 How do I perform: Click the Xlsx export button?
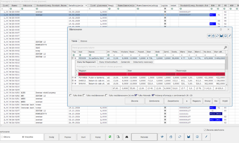point(216,101)
